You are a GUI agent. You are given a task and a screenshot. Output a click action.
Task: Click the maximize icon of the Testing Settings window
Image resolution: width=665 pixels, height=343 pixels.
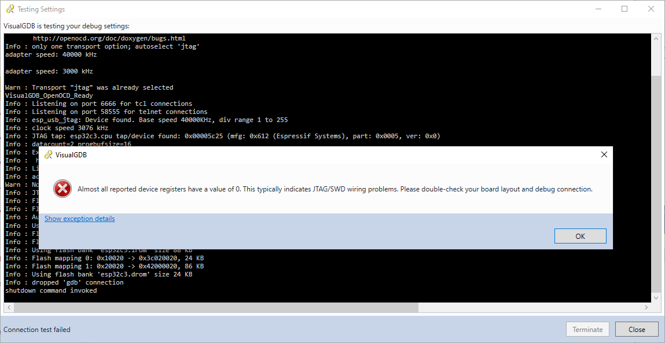[x=624, y=9]
